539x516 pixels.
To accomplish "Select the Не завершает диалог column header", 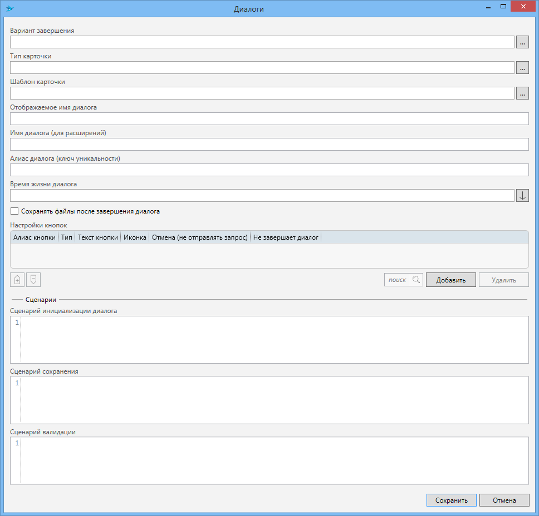I will (286, 237).
